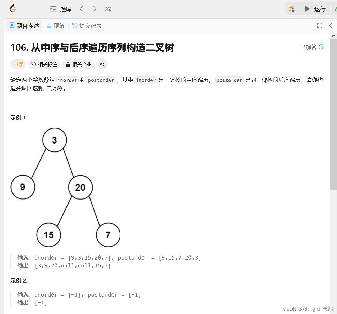The image size is (337, 314).
Task: Click the vertical scrollbar thumb
Action: [334, 114]
